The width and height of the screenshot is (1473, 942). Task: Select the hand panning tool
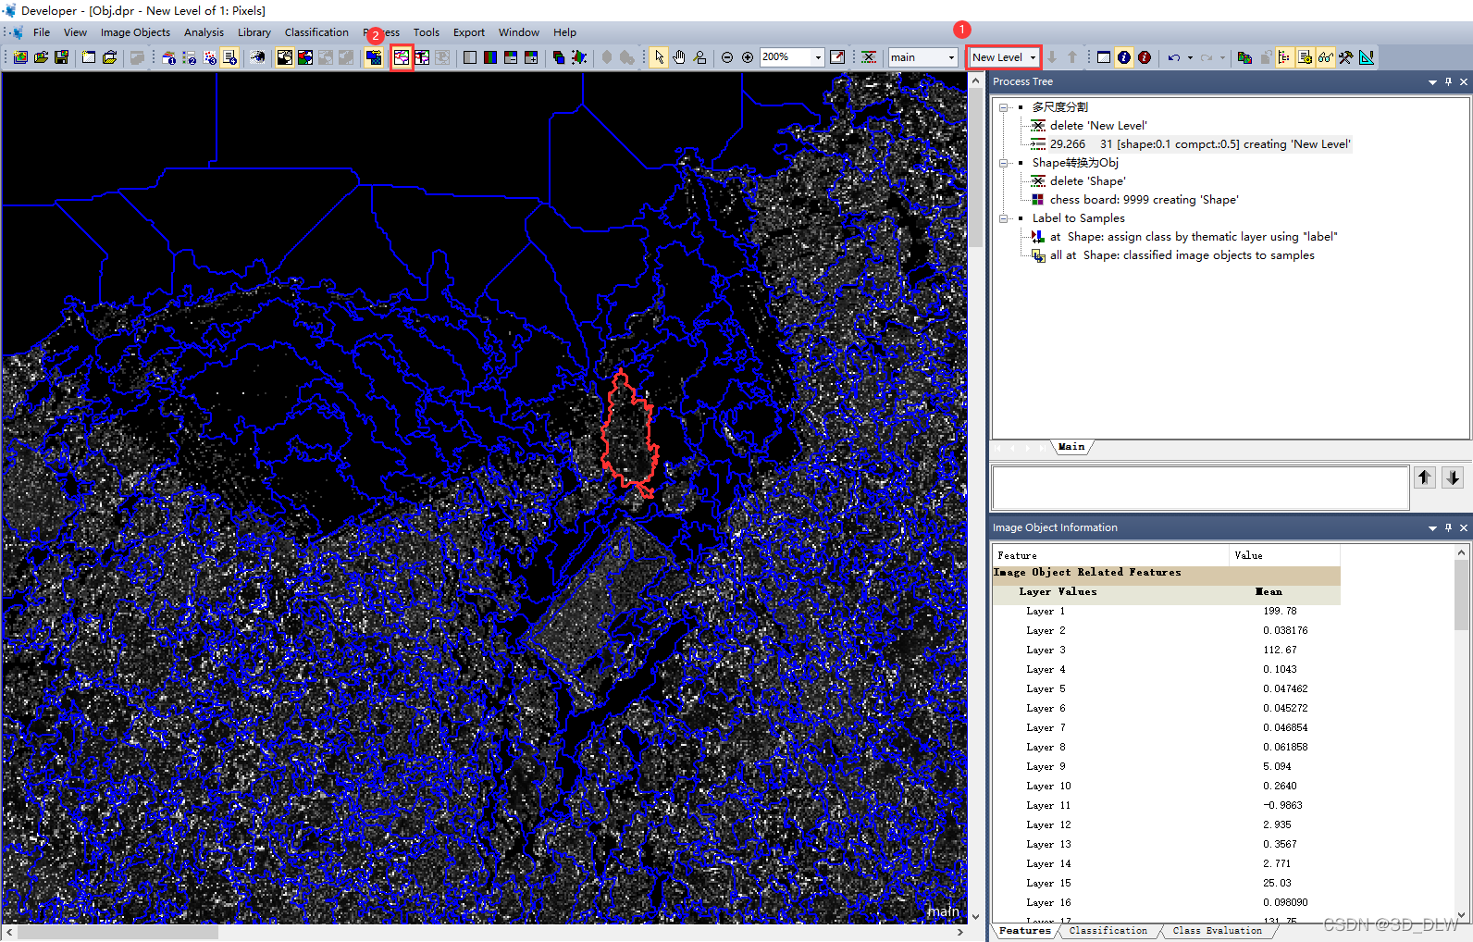[x=679, y=57]
